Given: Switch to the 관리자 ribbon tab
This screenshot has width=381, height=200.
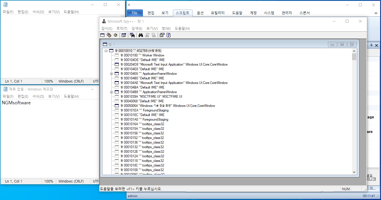Looking at the screenshot, I should coord(287,13).
